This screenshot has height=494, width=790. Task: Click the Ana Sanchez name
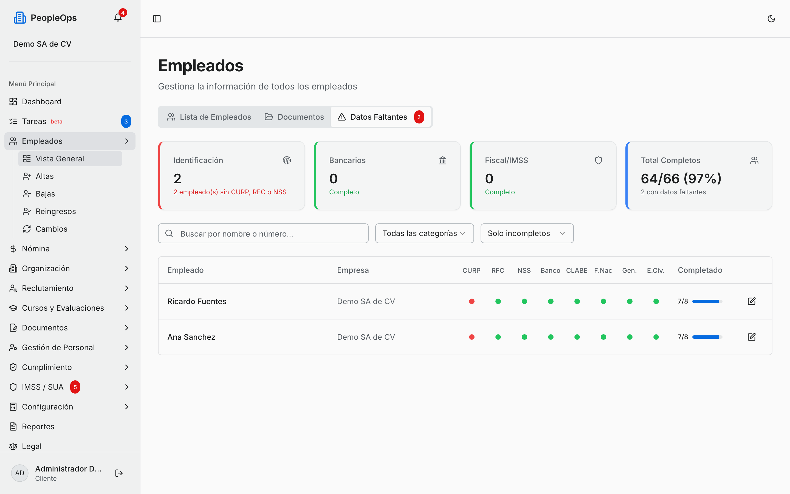point(191,337)
